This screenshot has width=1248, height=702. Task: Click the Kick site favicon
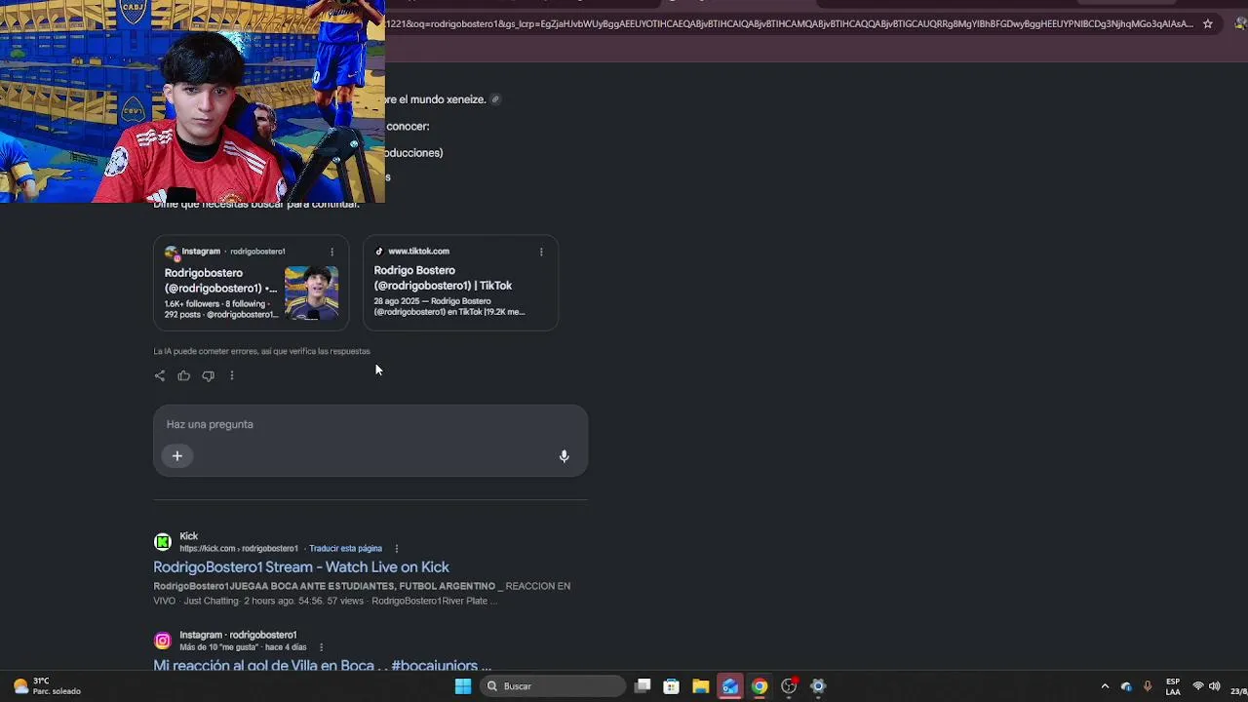click(x=163, y=541)
